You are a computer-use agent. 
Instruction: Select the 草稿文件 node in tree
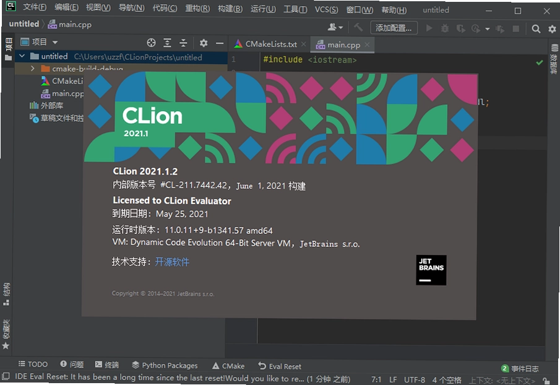(56, 118)
